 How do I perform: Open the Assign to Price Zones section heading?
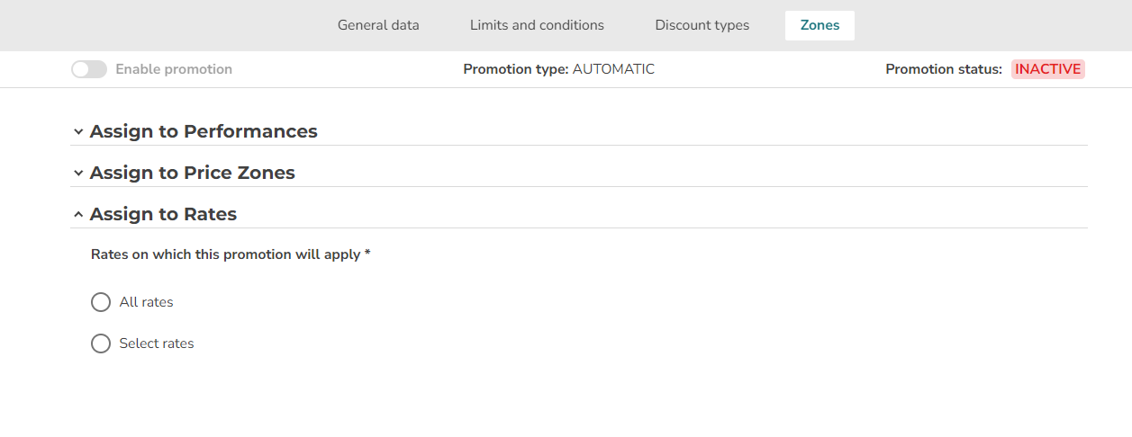click(193, 173)
